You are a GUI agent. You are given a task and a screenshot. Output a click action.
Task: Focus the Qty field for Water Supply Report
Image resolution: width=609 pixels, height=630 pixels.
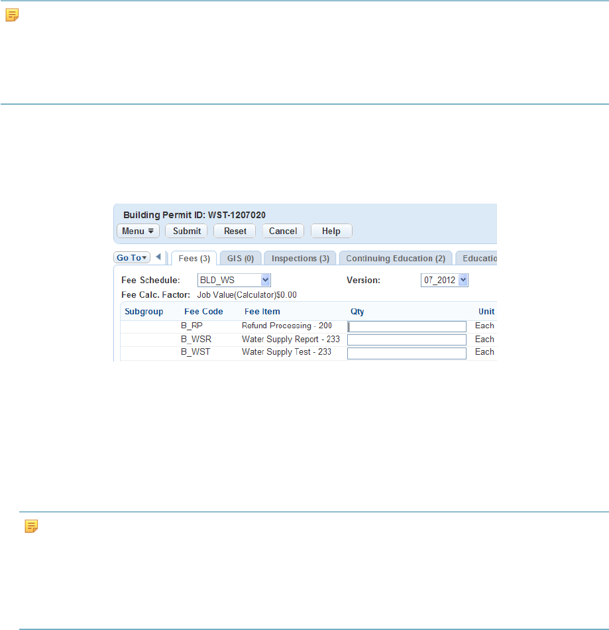pyautogui.click(x=407, y=340)
